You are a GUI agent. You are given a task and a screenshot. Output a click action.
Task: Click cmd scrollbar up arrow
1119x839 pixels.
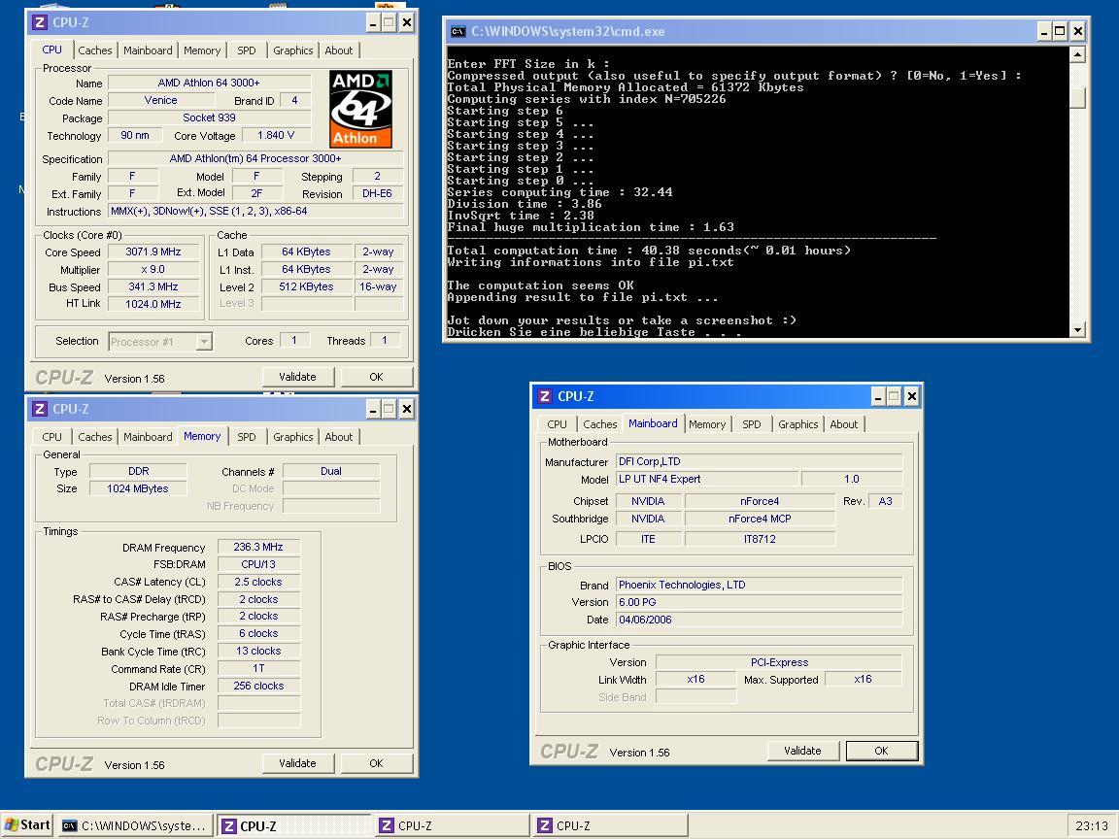click(1078, 54)
